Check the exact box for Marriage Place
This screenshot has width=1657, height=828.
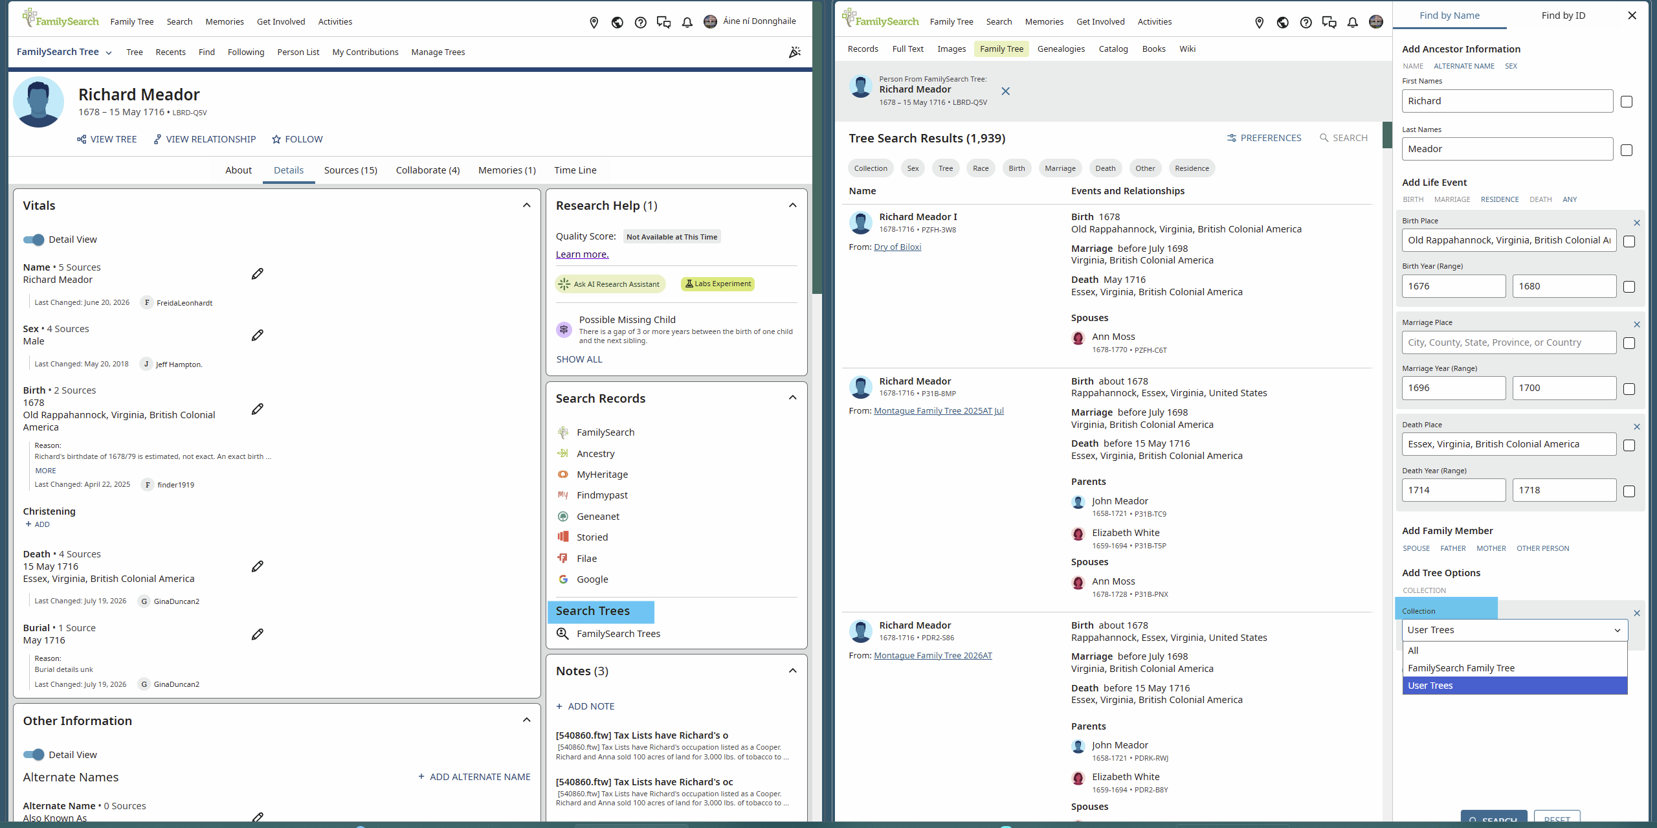click(x=1629, y=343)
